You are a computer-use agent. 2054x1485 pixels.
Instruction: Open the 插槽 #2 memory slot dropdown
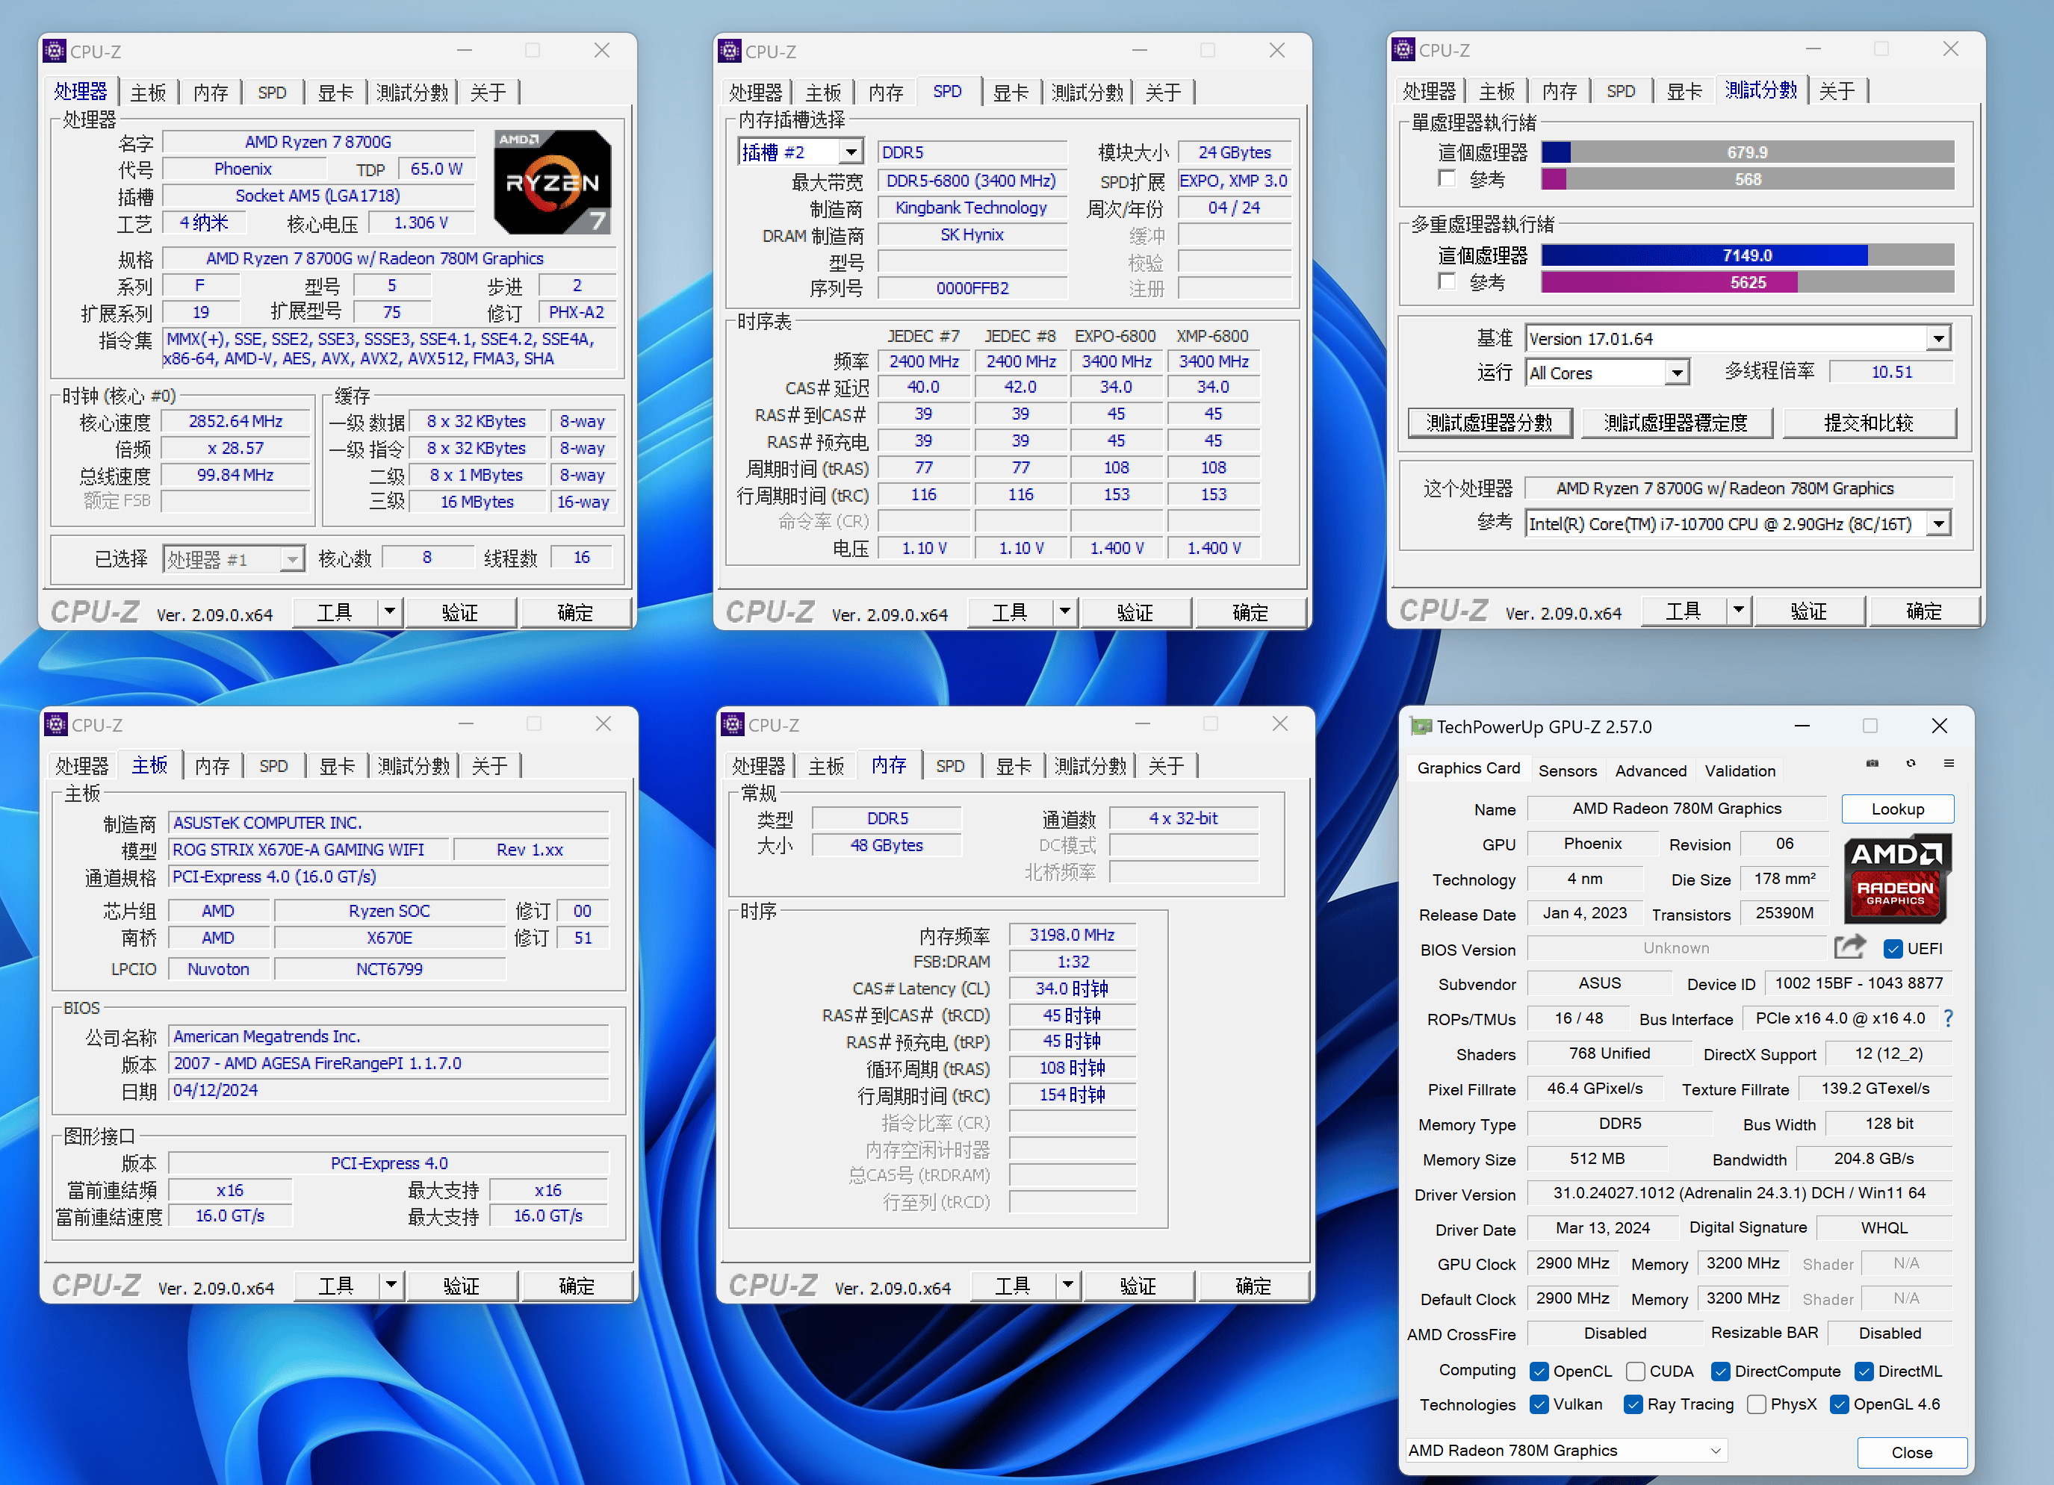point(851,152)
